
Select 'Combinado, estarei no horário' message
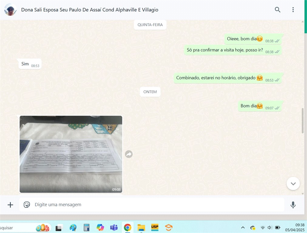coord(228,78)
